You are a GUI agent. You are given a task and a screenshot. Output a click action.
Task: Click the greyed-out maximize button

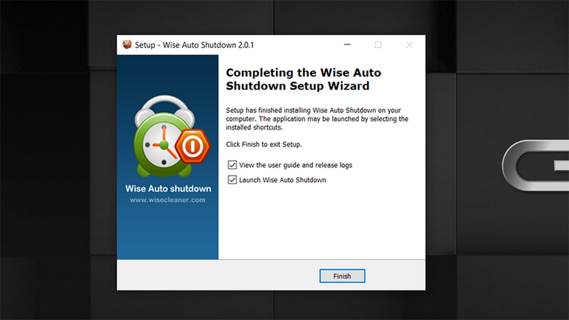[x=378, y=45]
